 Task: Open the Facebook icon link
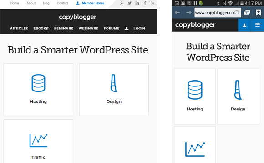pos(145,3)
